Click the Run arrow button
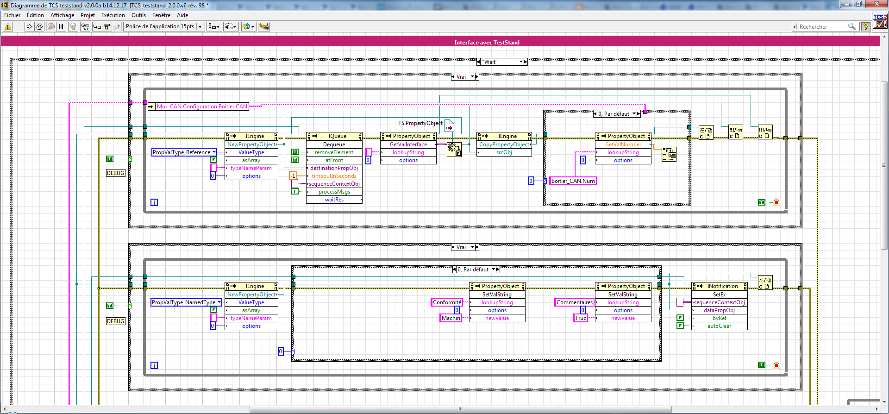The height and width of the screenshot is (414, 889). (29, 27)
